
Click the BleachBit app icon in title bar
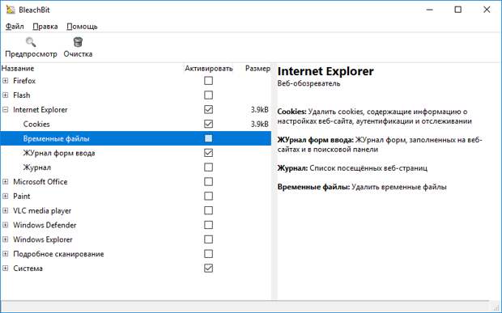click(x=11, y=10)
